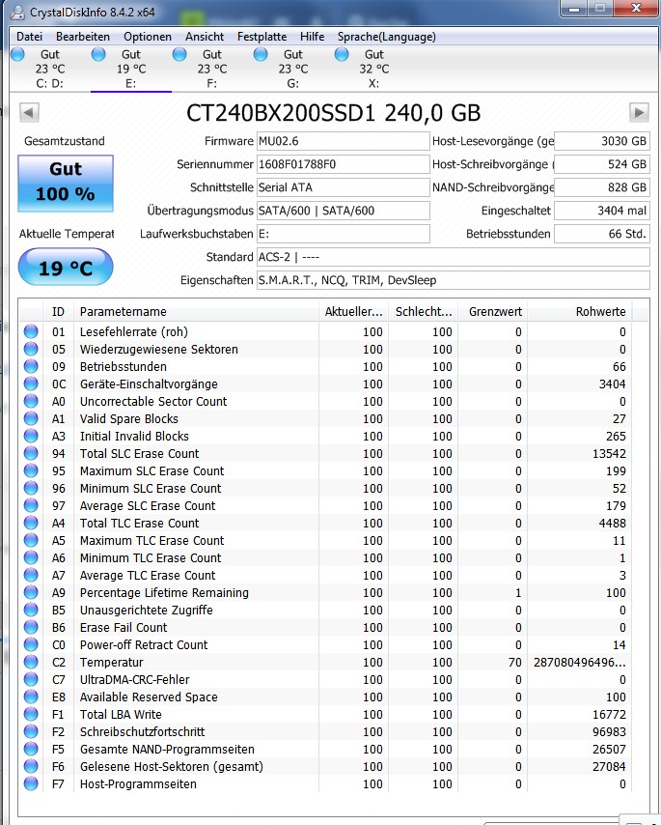This screenshot has width=661, height=825.
Task: Select the Gelesene Host-Sektoren (gesamt) row text
Action: (172, 766)
